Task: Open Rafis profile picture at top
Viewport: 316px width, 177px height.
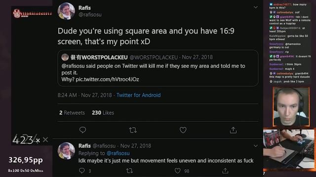Action: click(x=66, y=11)
